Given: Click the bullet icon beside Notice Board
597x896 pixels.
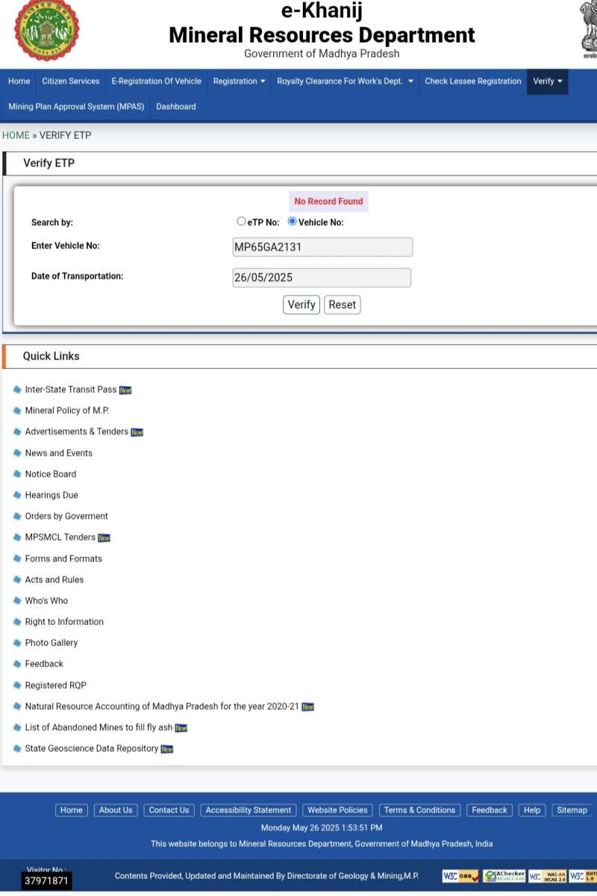Looking at the screenshot, I should 17,473.
